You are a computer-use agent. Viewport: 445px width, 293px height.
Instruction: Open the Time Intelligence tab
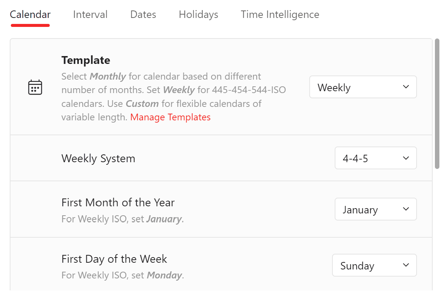click(x=280, y=14)
